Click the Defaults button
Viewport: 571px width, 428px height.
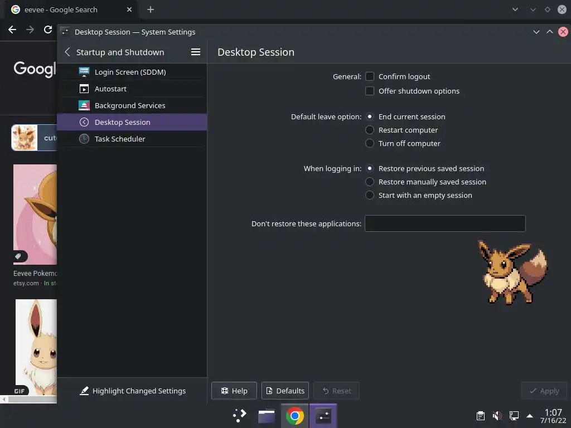pos(285,391)
